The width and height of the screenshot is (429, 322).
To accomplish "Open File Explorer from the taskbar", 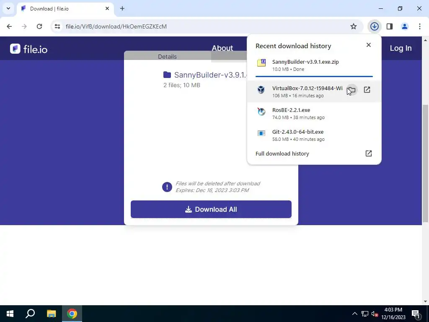I will (51, 314).
